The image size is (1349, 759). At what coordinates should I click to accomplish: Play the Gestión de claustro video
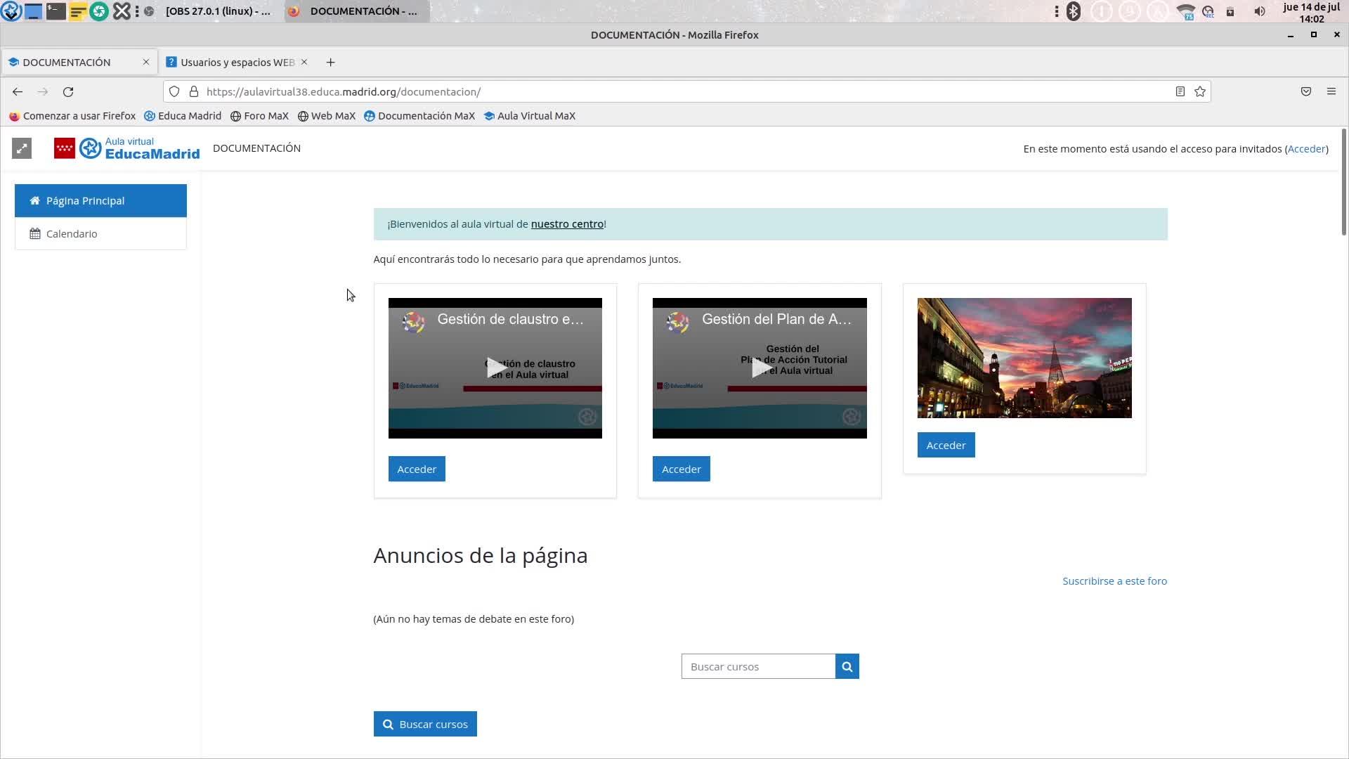495,368
